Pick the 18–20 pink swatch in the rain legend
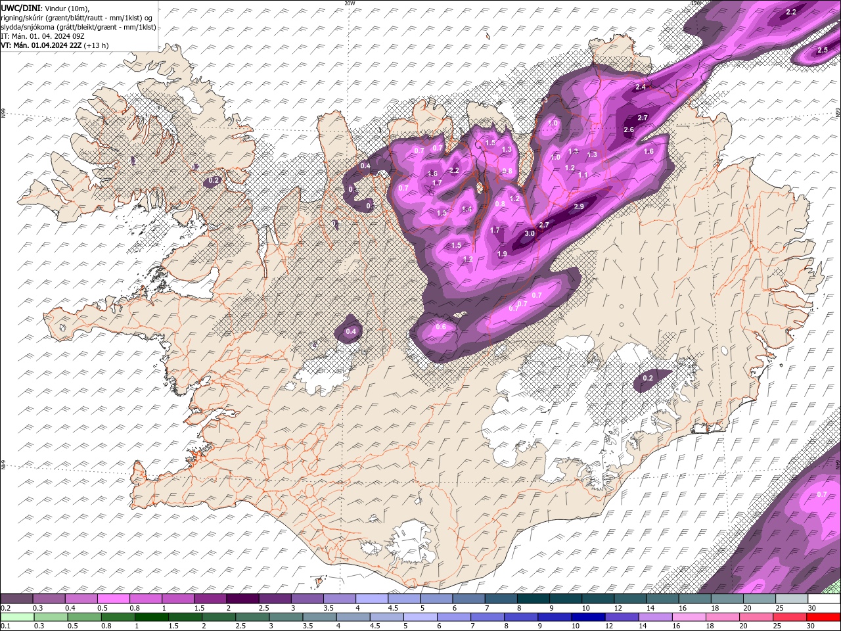 [723, 617]
